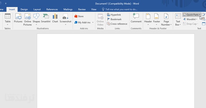Click inside the blank document page
This screenshot has width=206, height=108.
[116, 71]
